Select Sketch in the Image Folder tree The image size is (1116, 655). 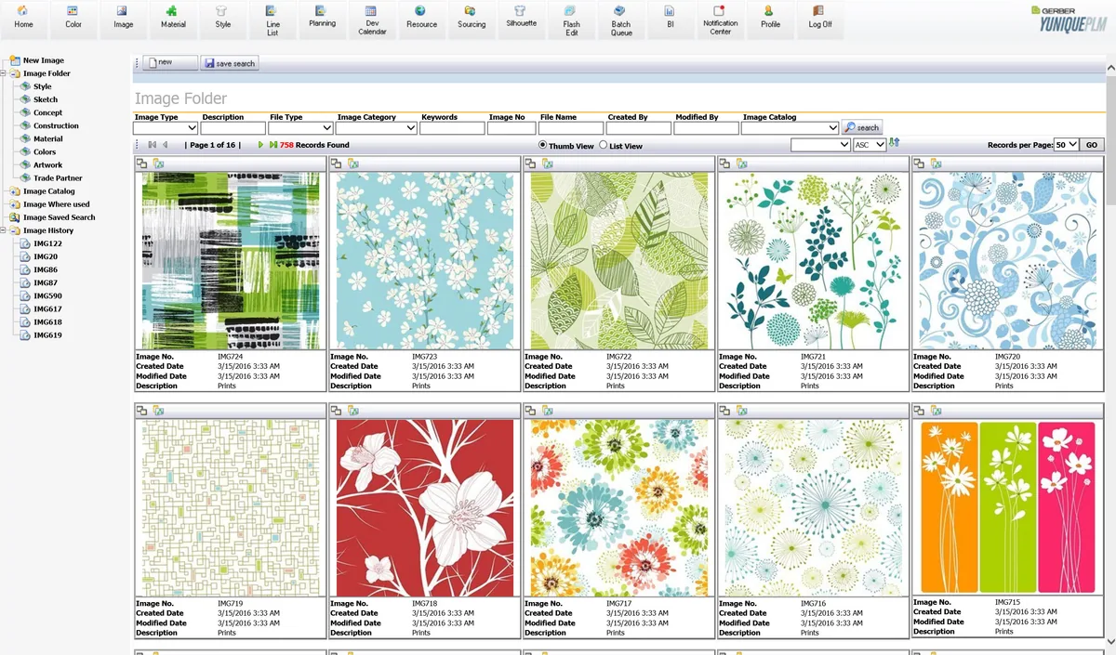[45, 99]
